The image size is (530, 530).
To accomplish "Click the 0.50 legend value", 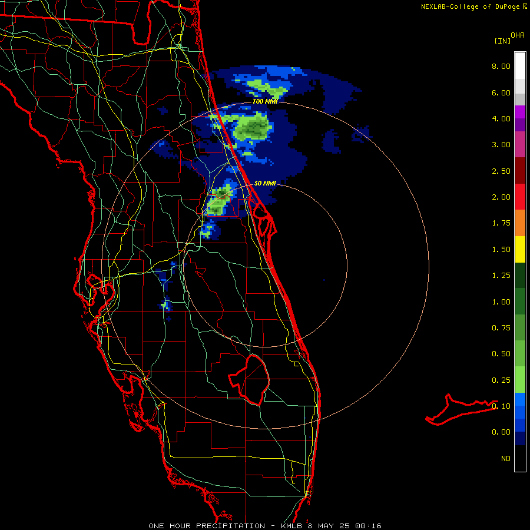I will [x=501, y=354].
